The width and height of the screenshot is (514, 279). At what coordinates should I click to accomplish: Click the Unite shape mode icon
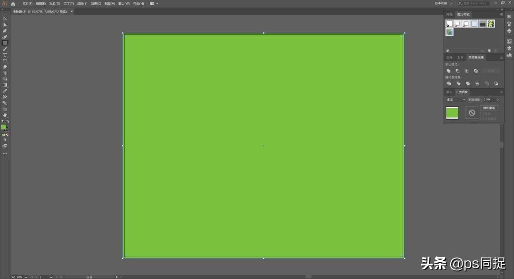[x=448, y=71]
